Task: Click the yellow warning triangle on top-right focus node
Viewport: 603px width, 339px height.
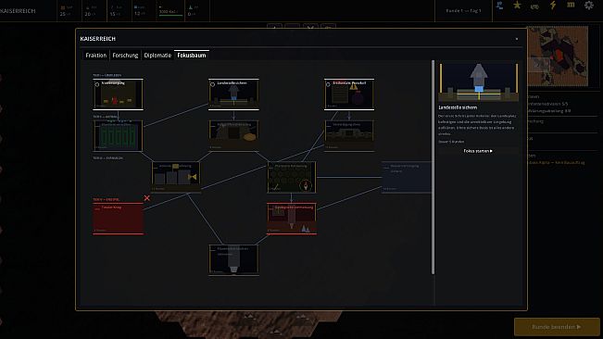Action: pyautogui.click(x=354, y=87)
